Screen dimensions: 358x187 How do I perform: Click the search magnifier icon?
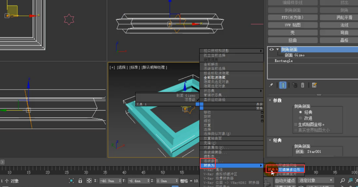pyautogui.click(x=342, y=181)
